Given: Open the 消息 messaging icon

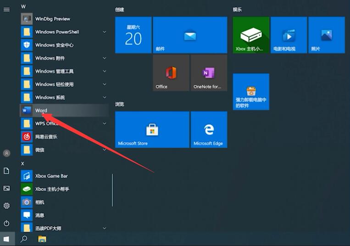Looking at the screenshot, I should pyautogui.click(x=27, y=215).
